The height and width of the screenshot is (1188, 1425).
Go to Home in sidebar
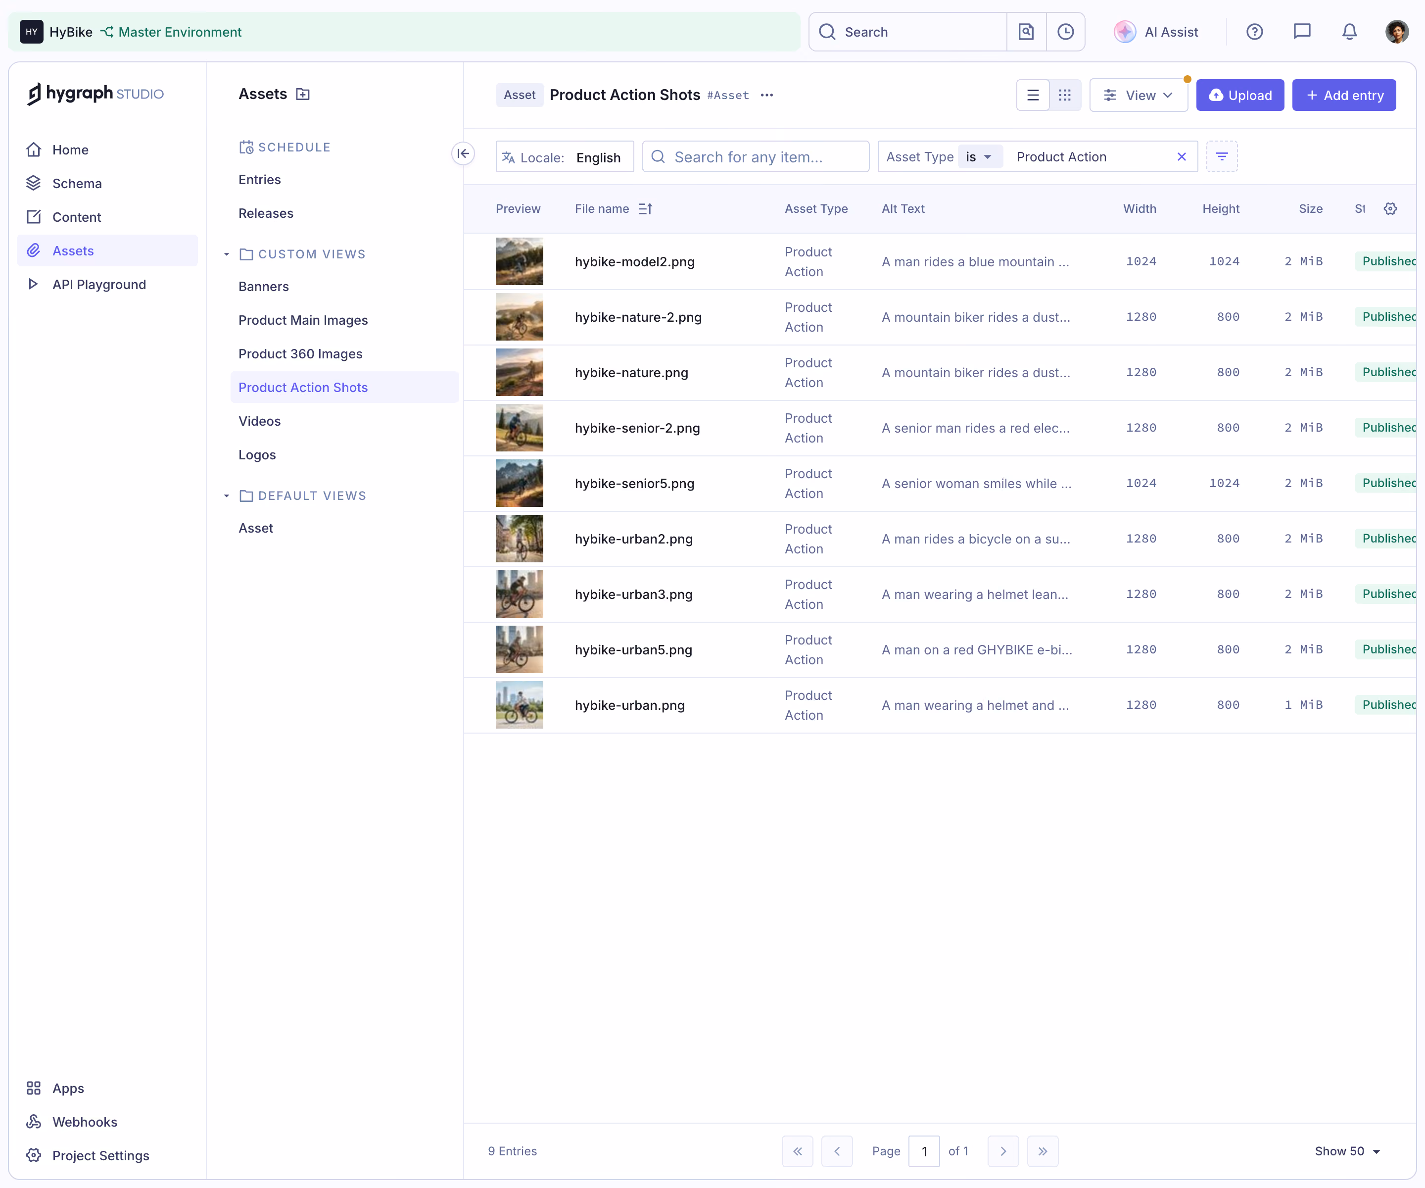[107, 150]
